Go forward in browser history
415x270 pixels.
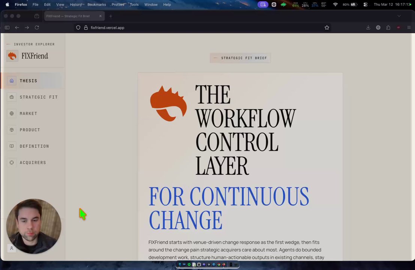[27, 27]
